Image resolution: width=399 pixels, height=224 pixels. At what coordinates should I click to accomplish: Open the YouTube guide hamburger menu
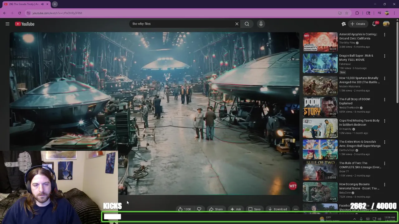(7, 24)
